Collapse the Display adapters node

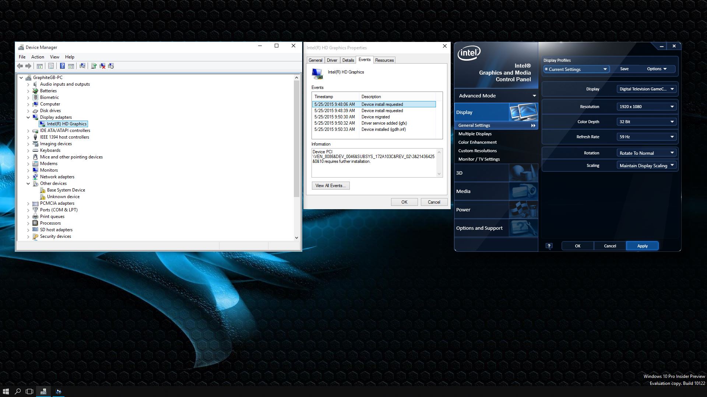pyautogui.click(x=28, y=117)
